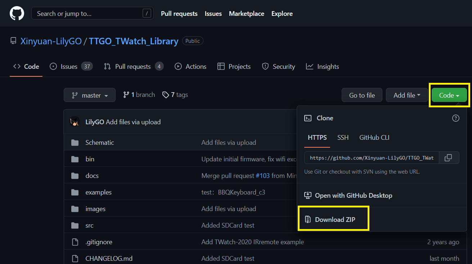
Task: View the 7 tags link
Action: (x=175, y=95)
